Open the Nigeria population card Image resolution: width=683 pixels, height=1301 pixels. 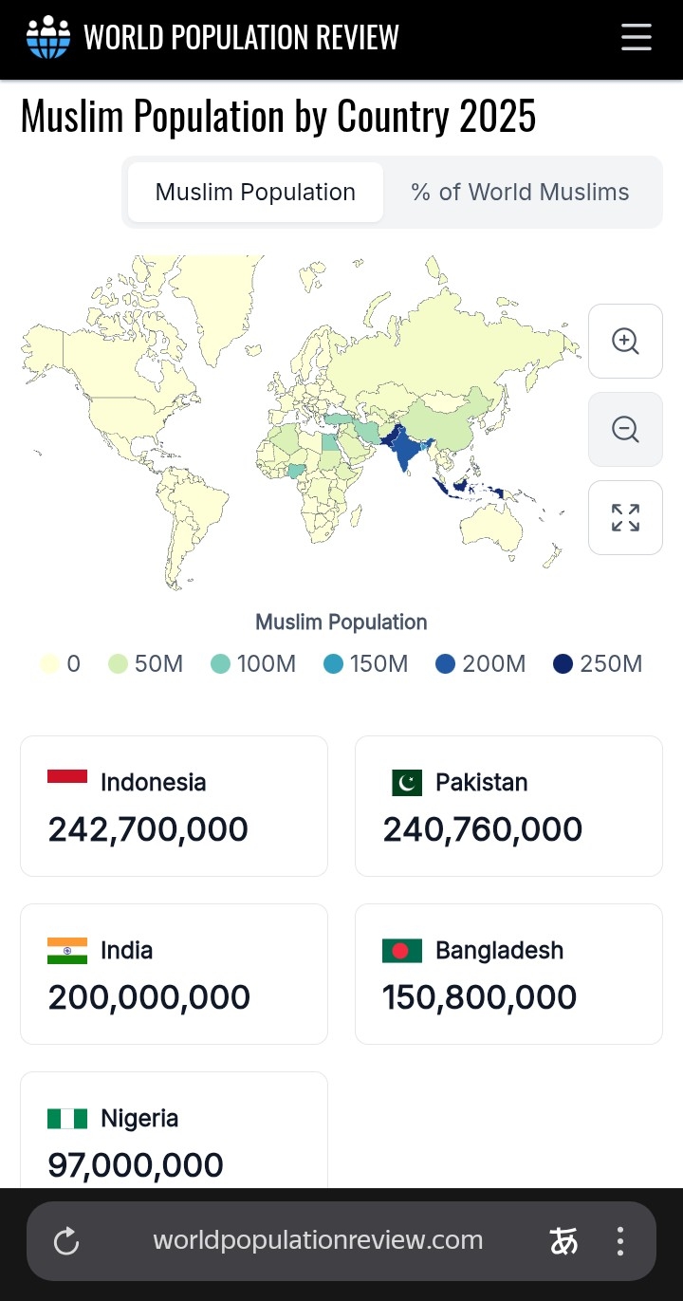click(x=174, y=1129)
